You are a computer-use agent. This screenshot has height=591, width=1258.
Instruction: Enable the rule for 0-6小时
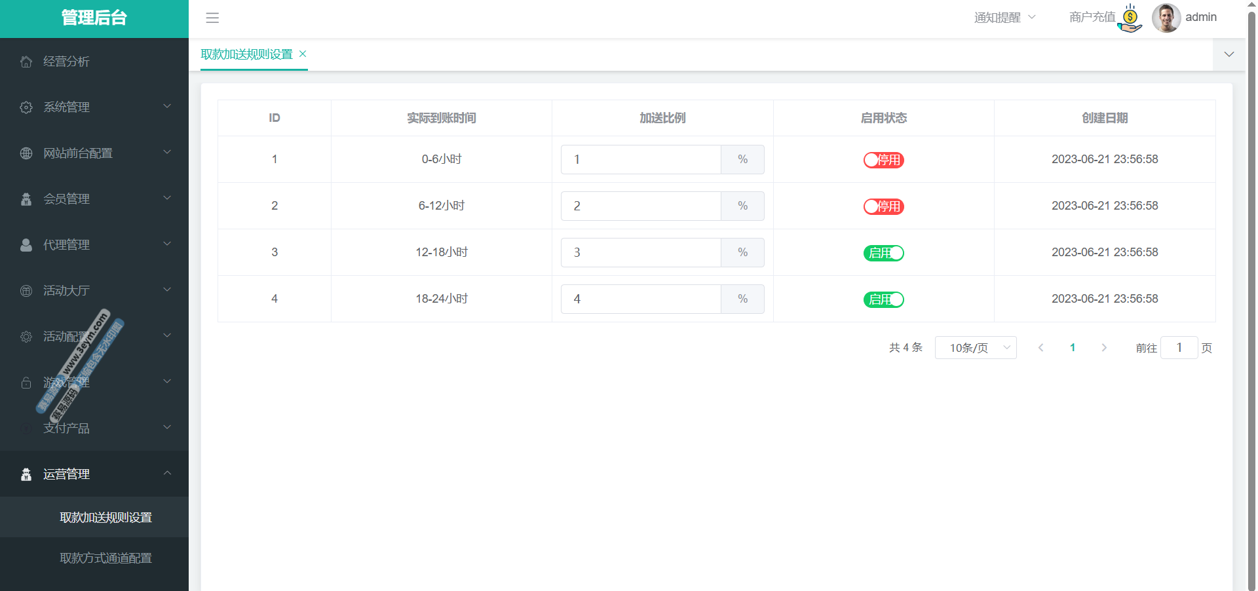coord(883,160)
